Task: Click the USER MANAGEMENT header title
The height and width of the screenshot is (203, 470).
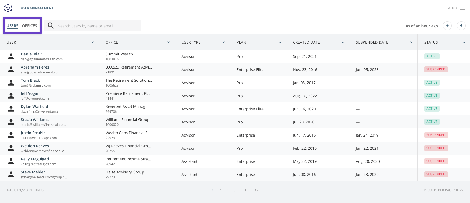Action: [37, 8]
